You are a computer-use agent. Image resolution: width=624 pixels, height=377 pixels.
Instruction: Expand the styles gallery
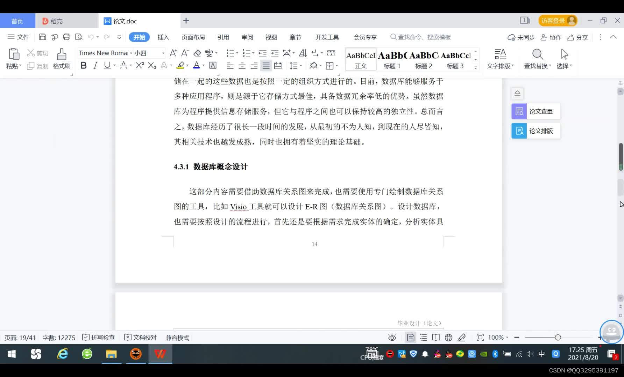click(476, 68)
